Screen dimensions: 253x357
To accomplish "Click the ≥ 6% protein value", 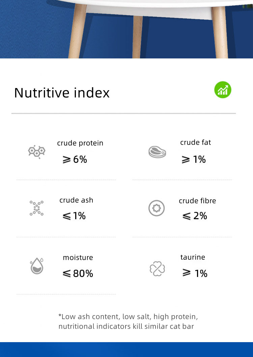I will [x=75, y=159].
